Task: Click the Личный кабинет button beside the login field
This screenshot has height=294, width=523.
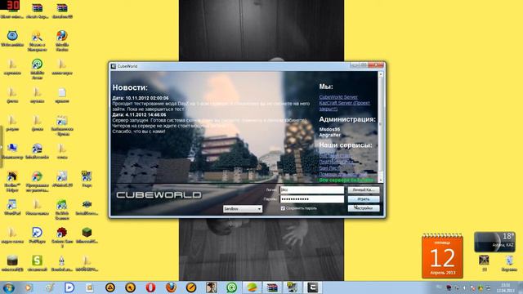Action: [x=364, y=190]
